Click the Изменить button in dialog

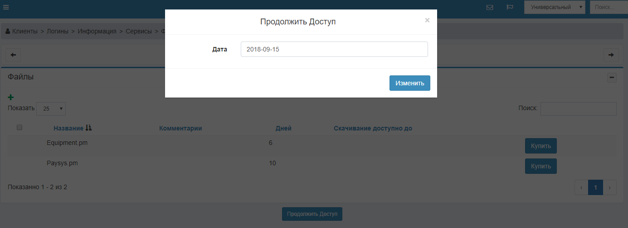409,83
